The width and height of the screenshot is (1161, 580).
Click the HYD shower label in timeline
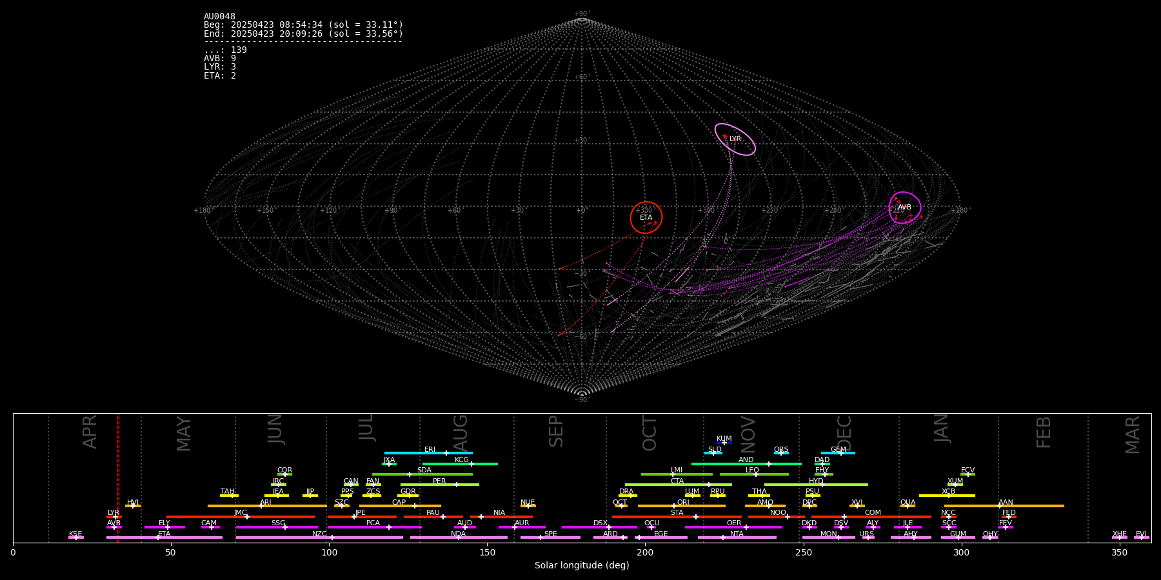pyautogui.click(x=816, y=481)
